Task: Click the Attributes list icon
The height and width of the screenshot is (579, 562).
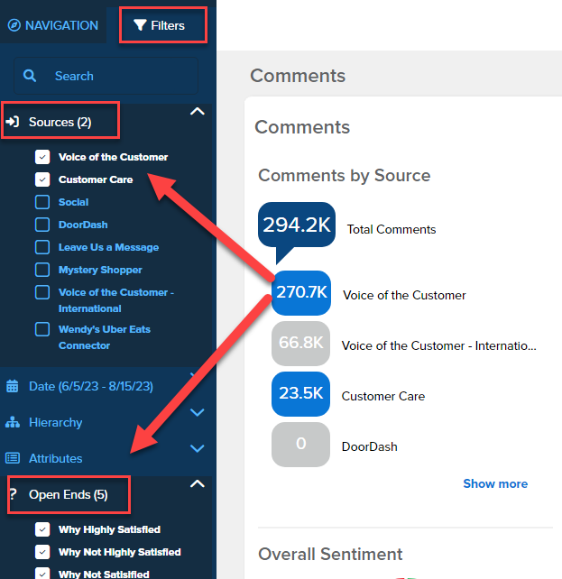Action: tap(13, 458)
